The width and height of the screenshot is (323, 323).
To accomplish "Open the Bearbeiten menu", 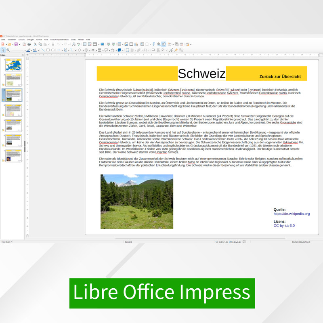I will (12, 40).
